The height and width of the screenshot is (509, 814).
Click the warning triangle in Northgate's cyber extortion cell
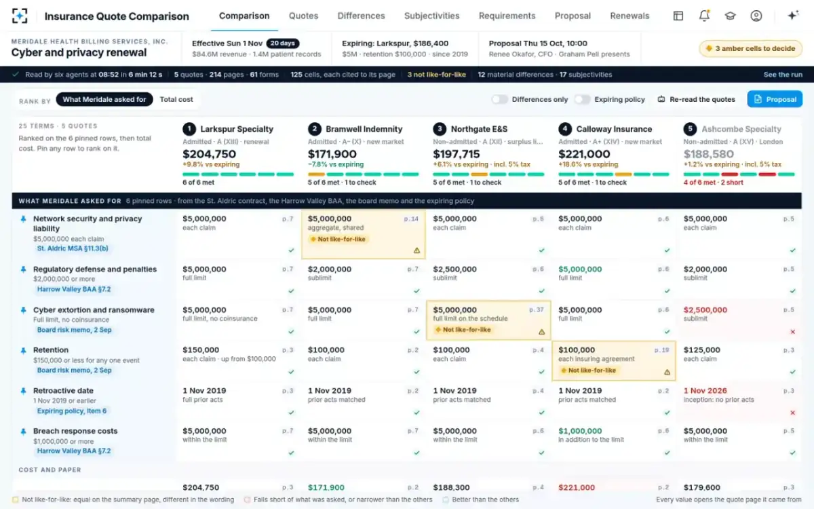click(x=541, y=332)
